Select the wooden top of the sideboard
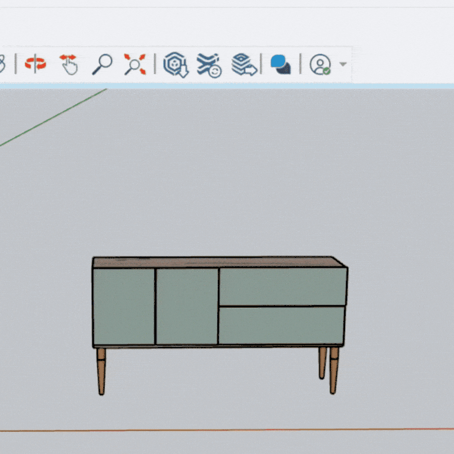This screenshot has width=454, height=454. pyautogui.click(x=217, y=262)
